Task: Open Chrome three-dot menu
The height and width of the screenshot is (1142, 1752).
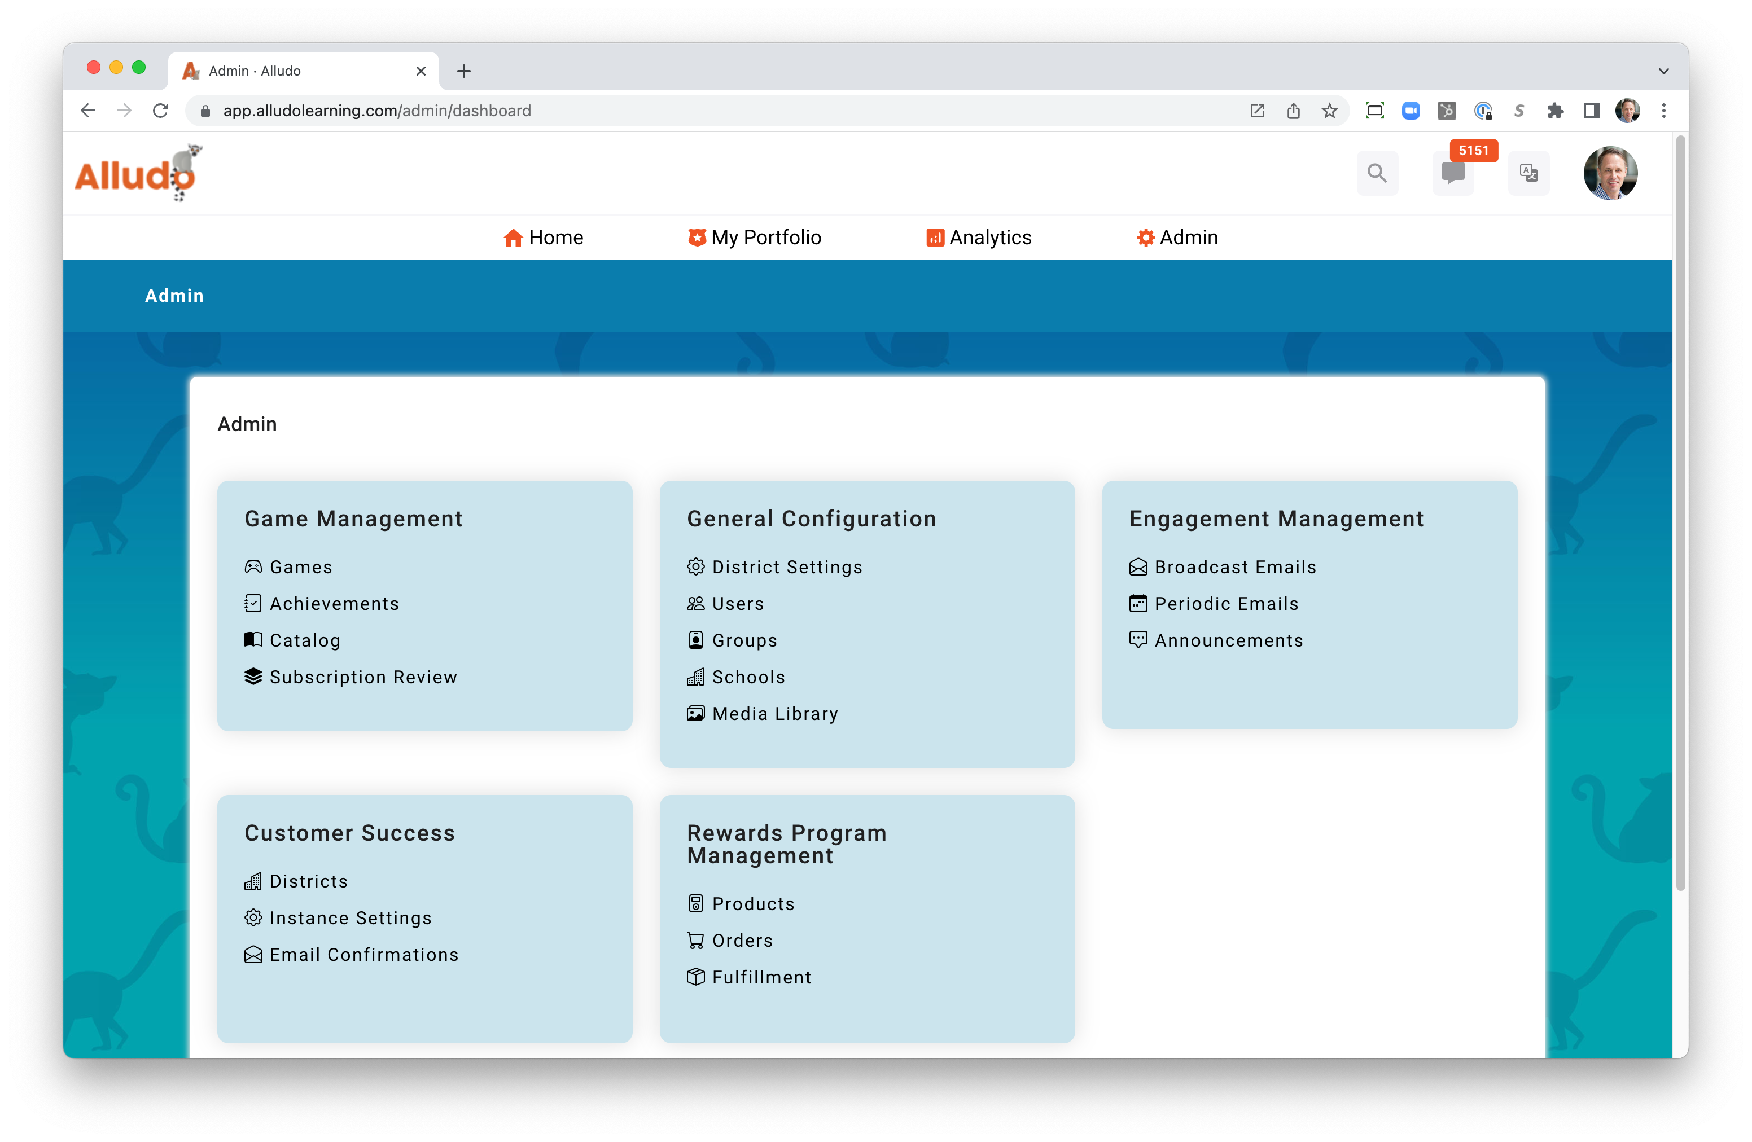Action: [x=1663, y=111]
